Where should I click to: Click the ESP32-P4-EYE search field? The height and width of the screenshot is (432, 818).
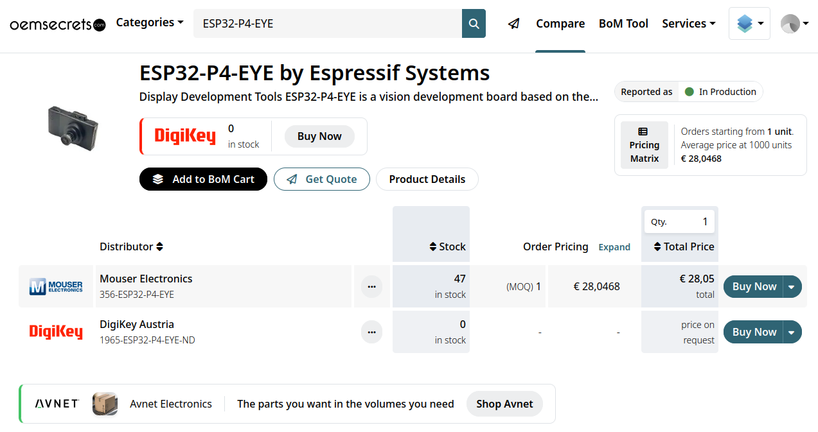(x=328, y=24)
